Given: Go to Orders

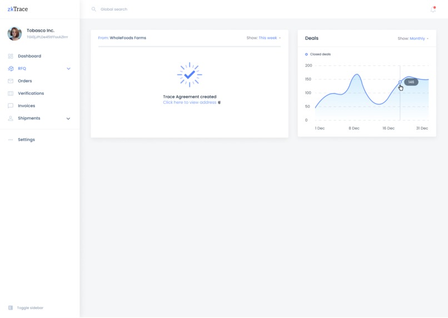Looking at the screenshot, I should coord(25,81).
